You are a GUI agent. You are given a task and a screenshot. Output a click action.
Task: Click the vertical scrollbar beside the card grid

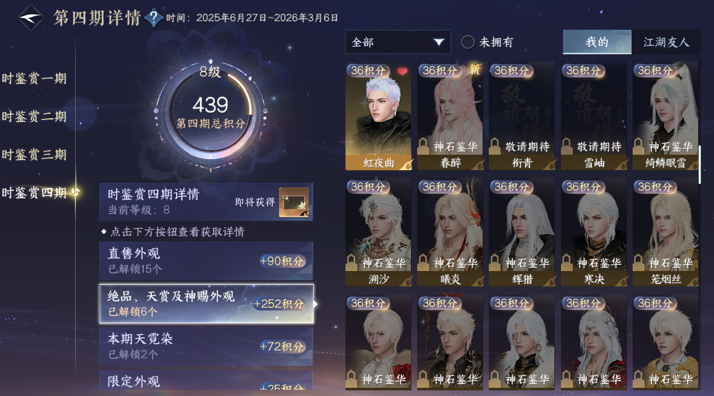pos(700,165)
